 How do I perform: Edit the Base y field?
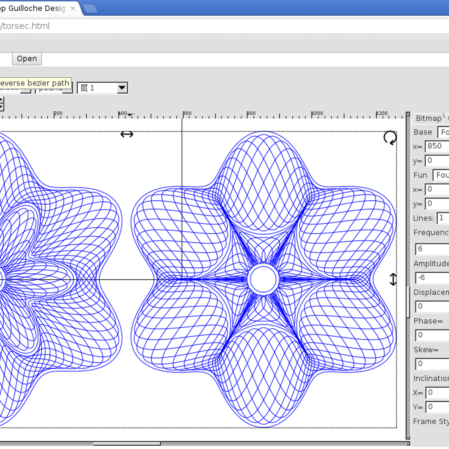coord(437,161)
